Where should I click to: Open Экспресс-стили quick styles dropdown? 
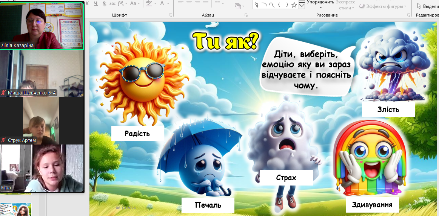pyautogui.click(x=346, y=5)
